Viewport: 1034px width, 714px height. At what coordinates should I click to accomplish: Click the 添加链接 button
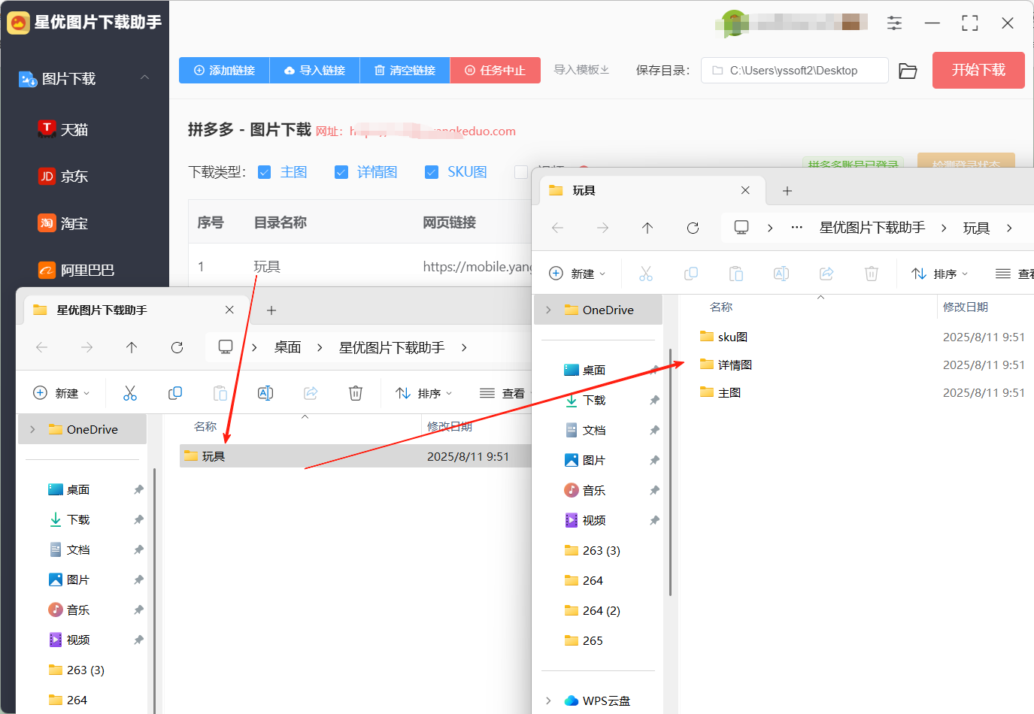(224, 70)
